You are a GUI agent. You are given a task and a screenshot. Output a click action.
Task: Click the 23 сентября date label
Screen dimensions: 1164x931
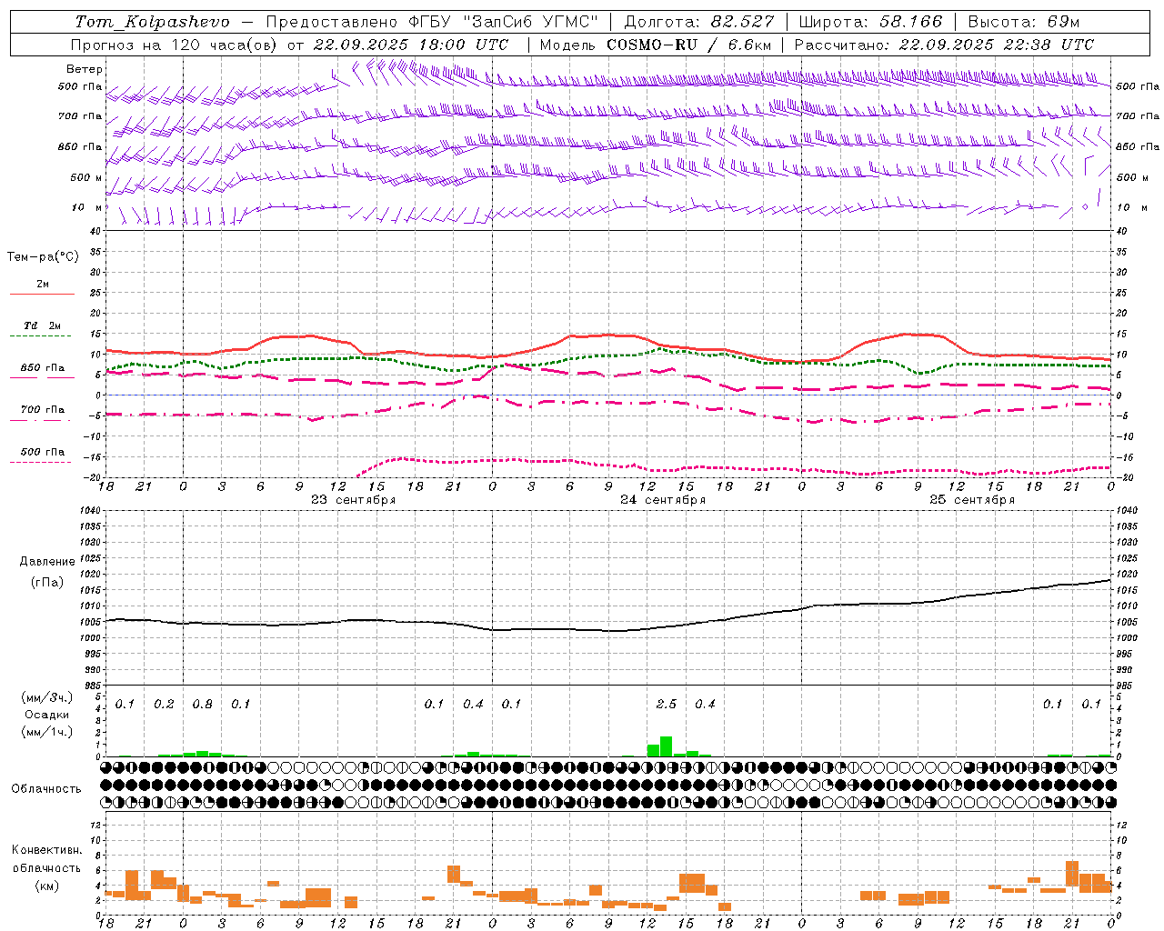(x=354, y=500)
